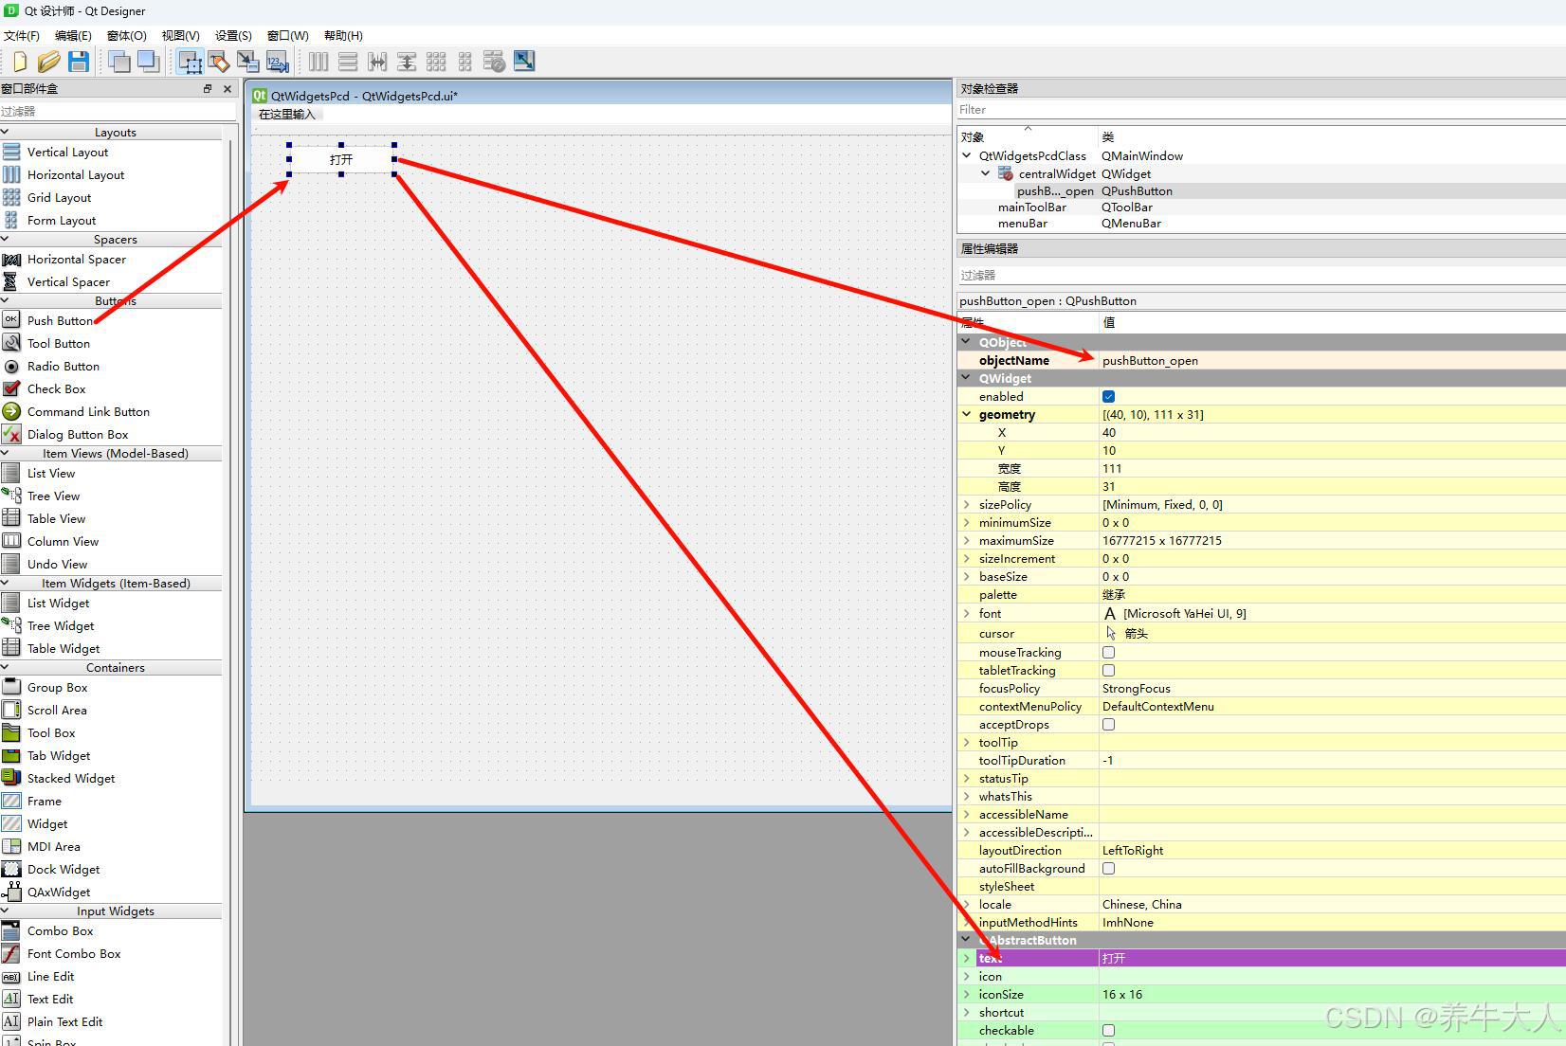Toggle the tabletTracking checkbox
Screen dimensions: 1566x1046
[1108, 670]
